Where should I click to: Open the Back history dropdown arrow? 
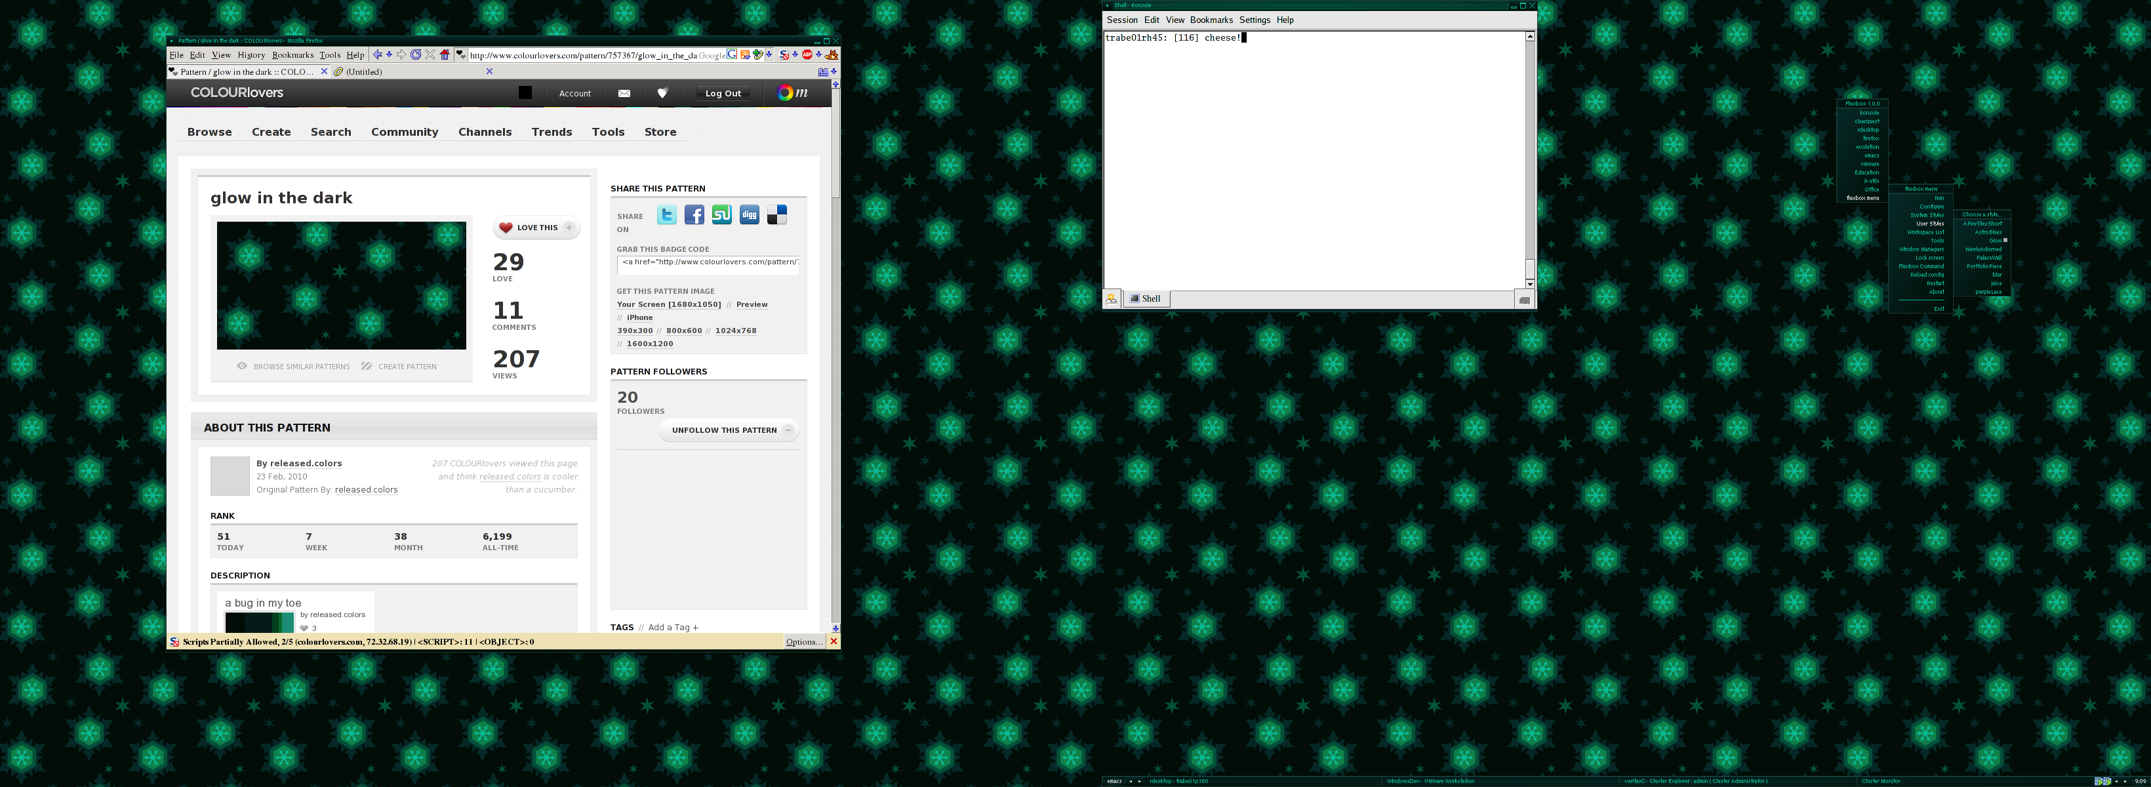(x=389, y=54)
